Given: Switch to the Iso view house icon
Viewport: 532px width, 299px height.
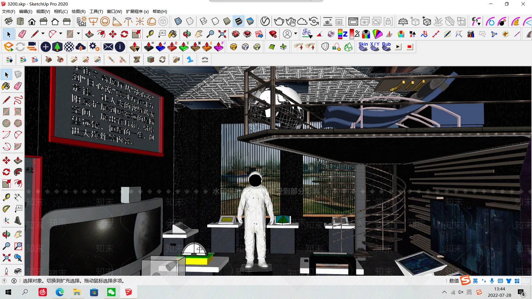Looking at the screenshot, I should [x=9, y=22].
